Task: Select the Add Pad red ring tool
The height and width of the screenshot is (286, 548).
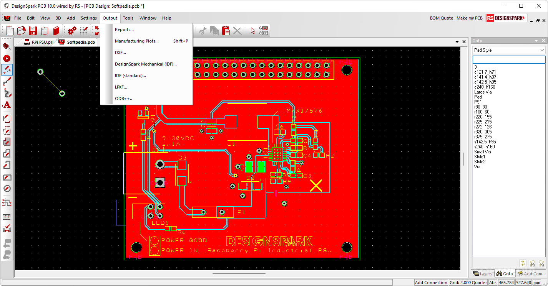Action: (7, 58)
